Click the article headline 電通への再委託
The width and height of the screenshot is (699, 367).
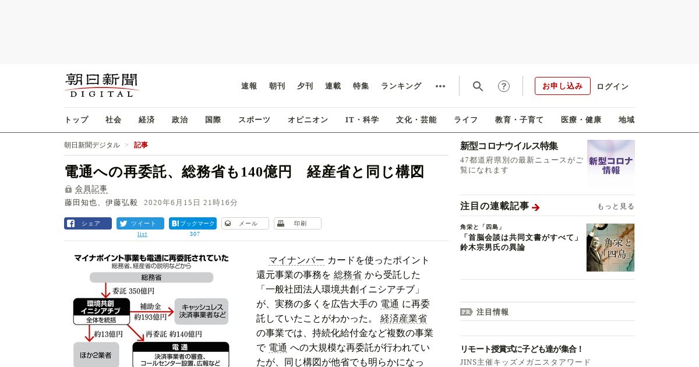244,172
